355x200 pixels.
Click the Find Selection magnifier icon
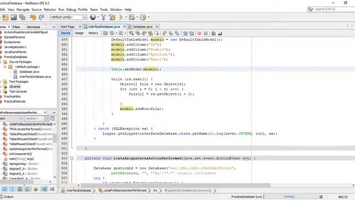pos(131,33)
